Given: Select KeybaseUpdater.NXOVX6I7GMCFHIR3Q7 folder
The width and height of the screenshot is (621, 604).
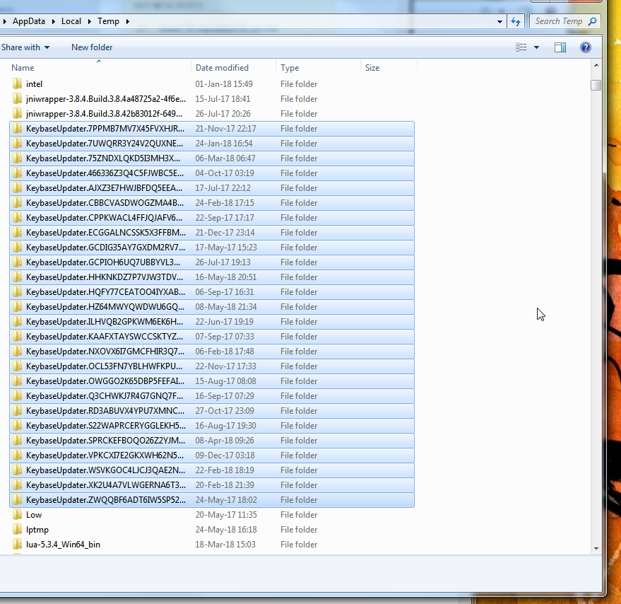Looking at the screenshot, I should pyautogui.click(x=212, y=352).
